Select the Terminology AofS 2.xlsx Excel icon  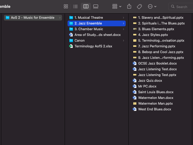[x=71, y=46]
